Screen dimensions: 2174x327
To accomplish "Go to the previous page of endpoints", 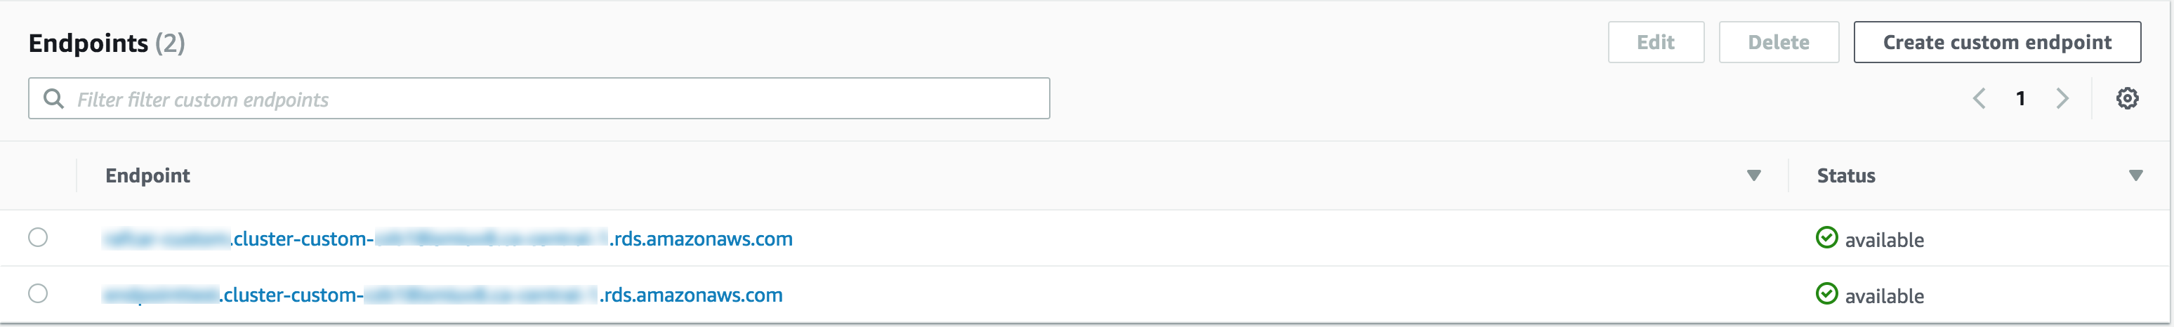I will point(1979,99).
